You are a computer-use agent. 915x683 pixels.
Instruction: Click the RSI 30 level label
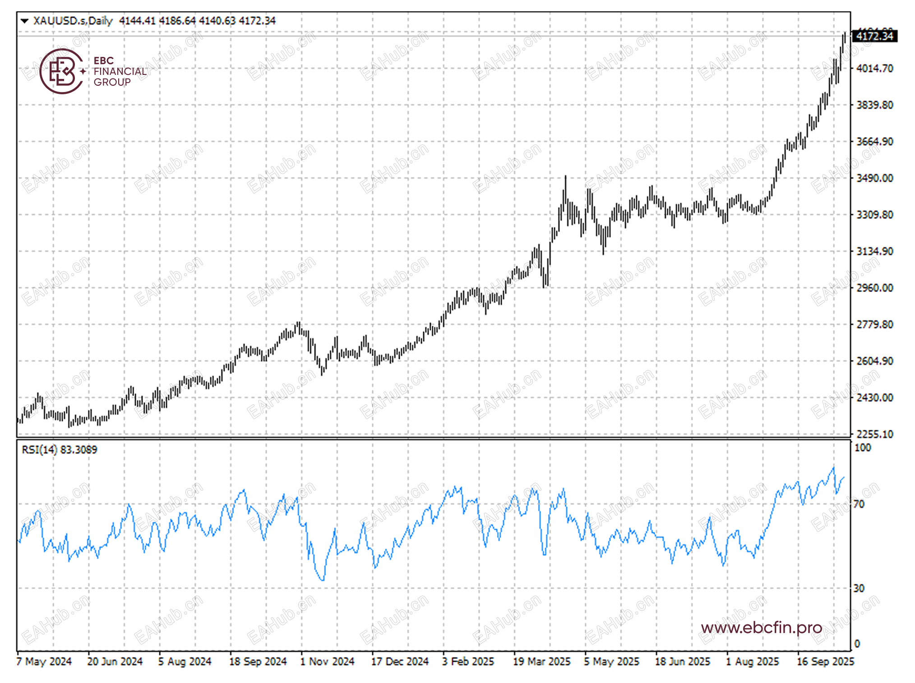click(859, 588)
